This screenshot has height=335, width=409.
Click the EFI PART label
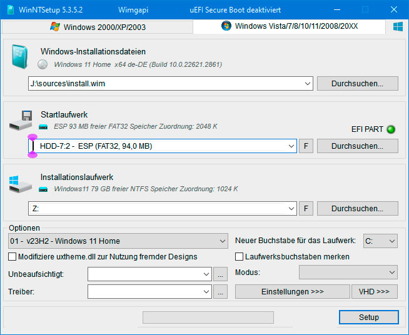click(x=367, y=129)
